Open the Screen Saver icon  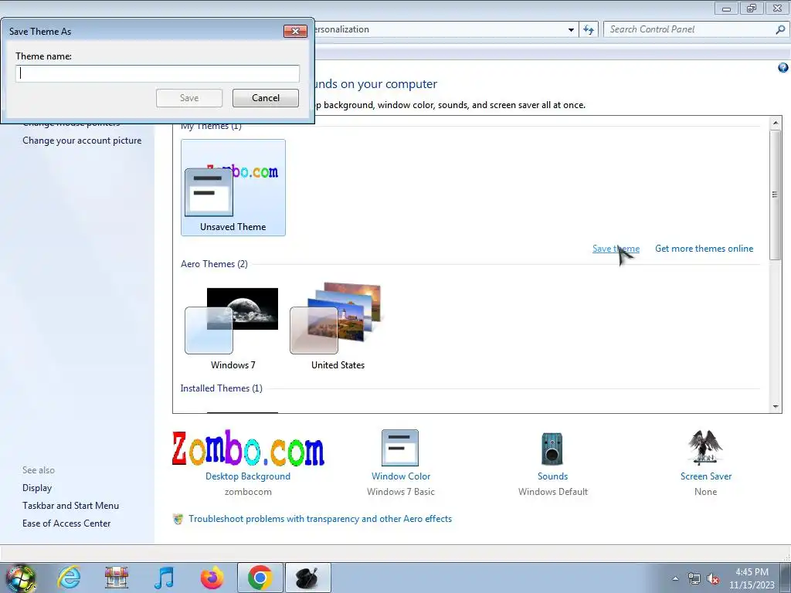(x=705, y=447)
